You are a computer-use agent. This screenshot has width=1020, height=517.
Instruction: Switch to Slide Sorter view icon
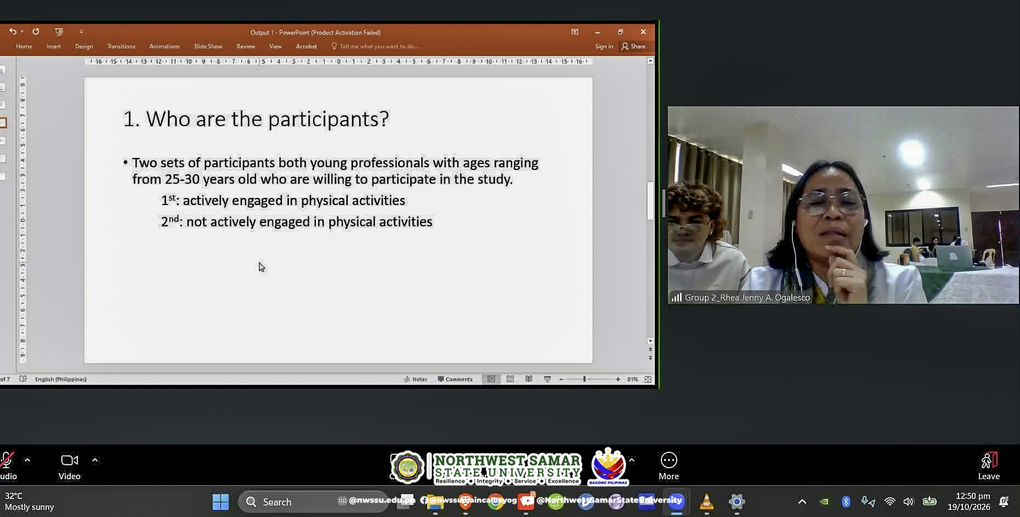pyautogui.click(x=510, y=379)
